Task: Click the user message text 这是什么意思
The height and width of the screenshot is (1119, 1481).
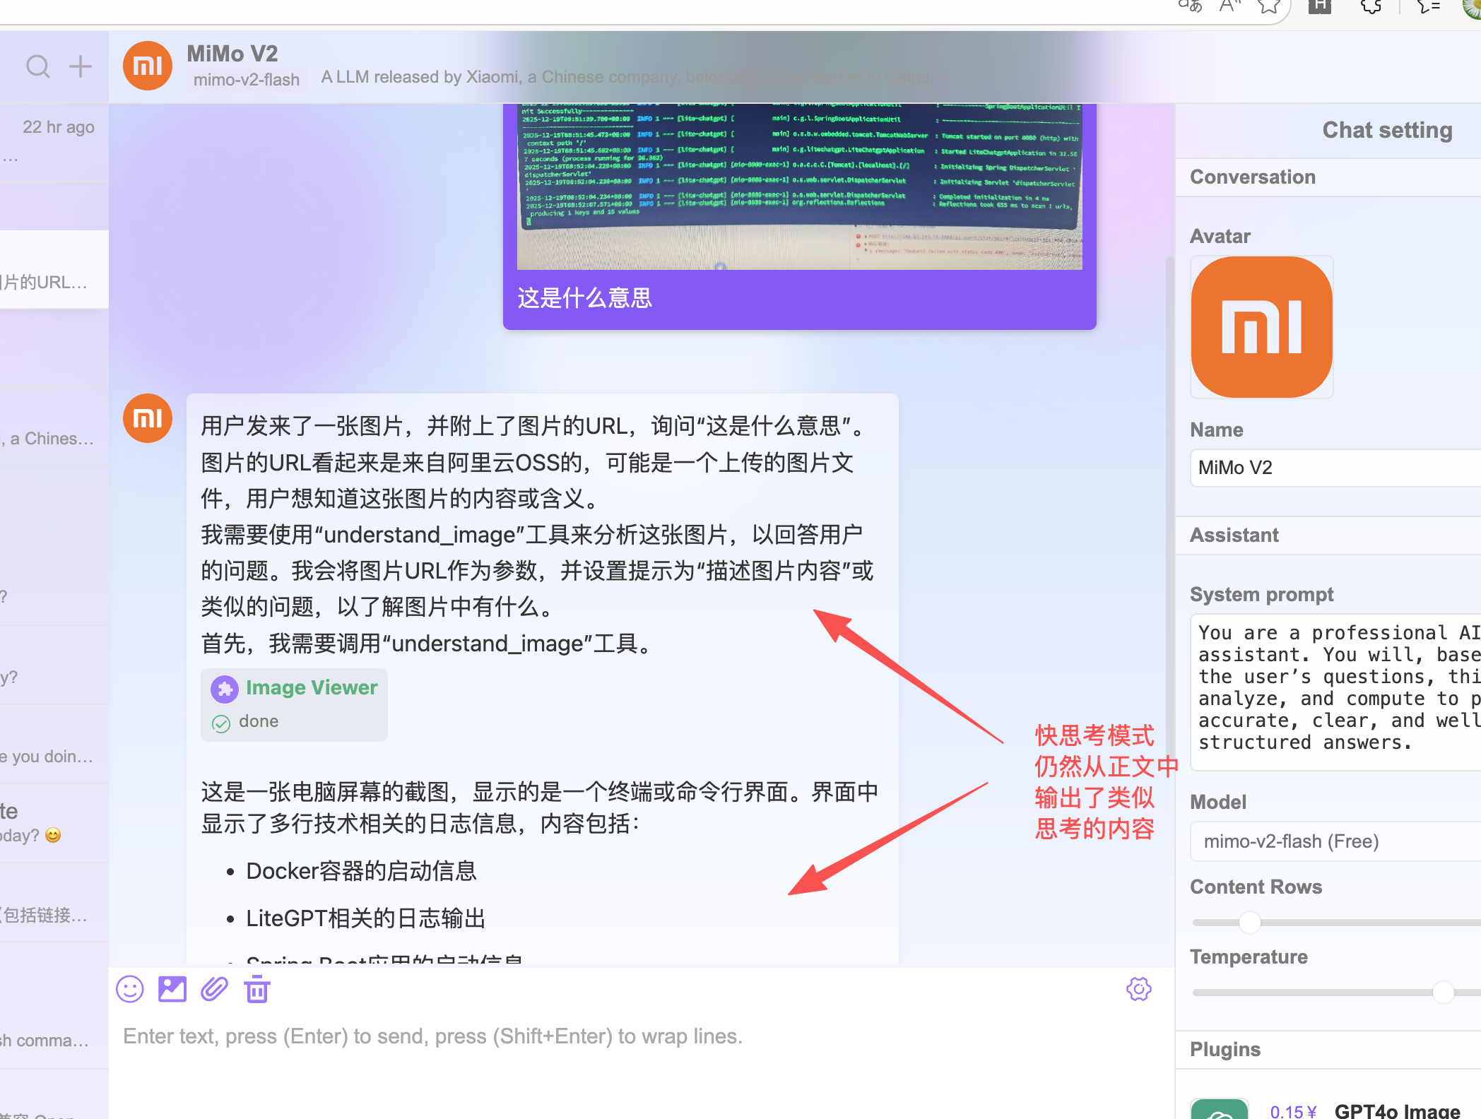Action: pyautogui.click(x=584, y=298)
